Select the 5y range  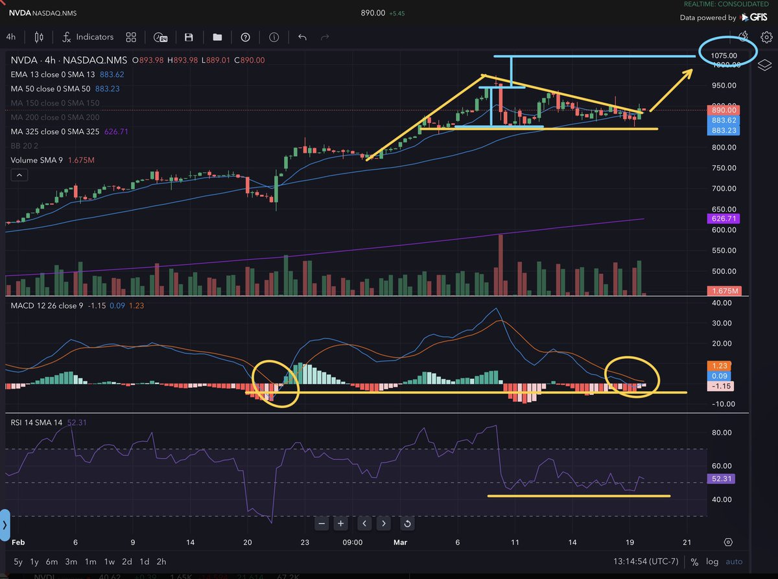tap(18, 562)
